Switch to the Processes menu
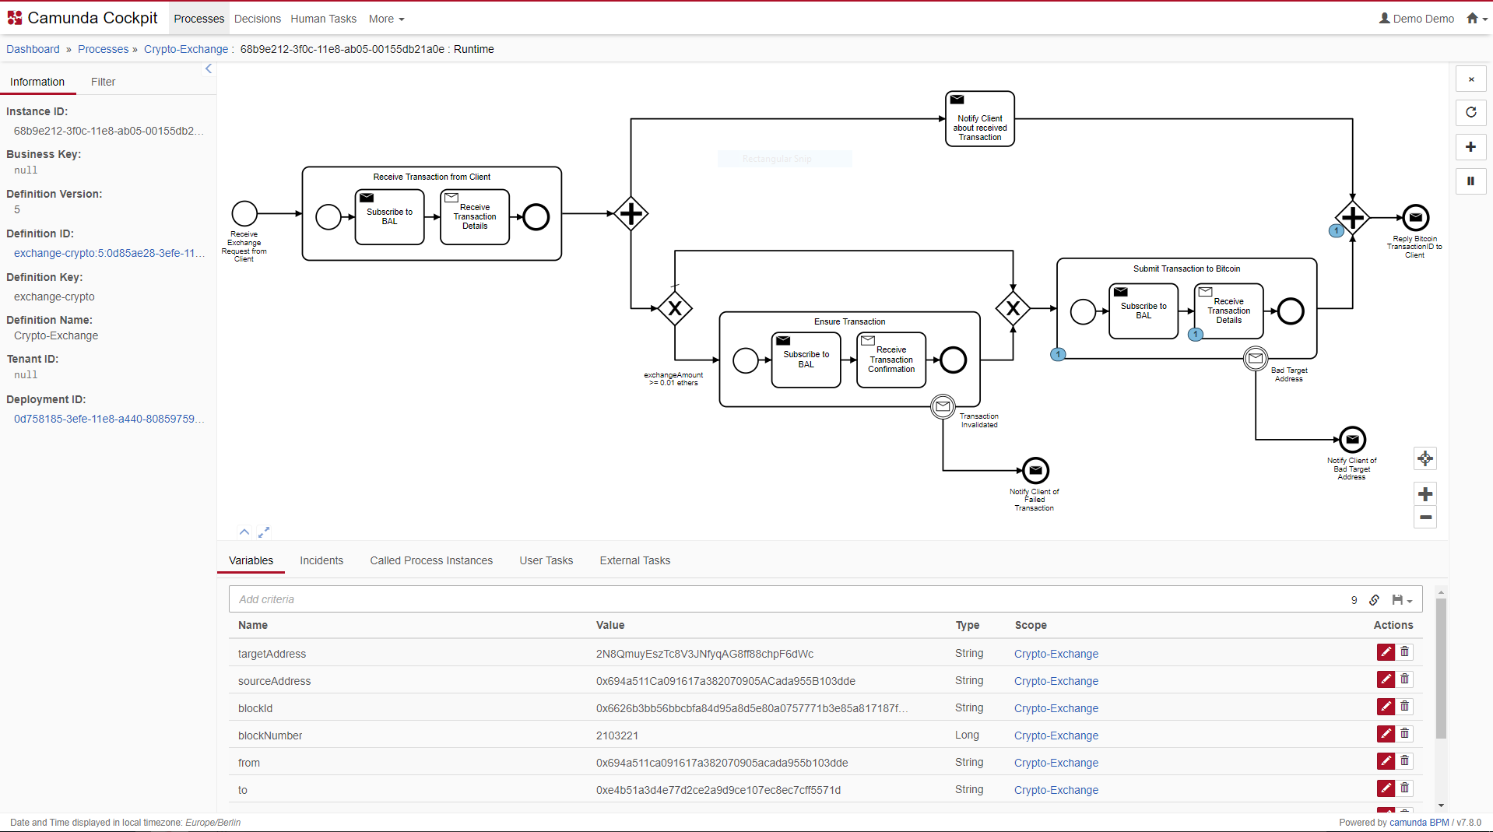The height and width of the screenshot is (832, 1493). coord(198,19)
